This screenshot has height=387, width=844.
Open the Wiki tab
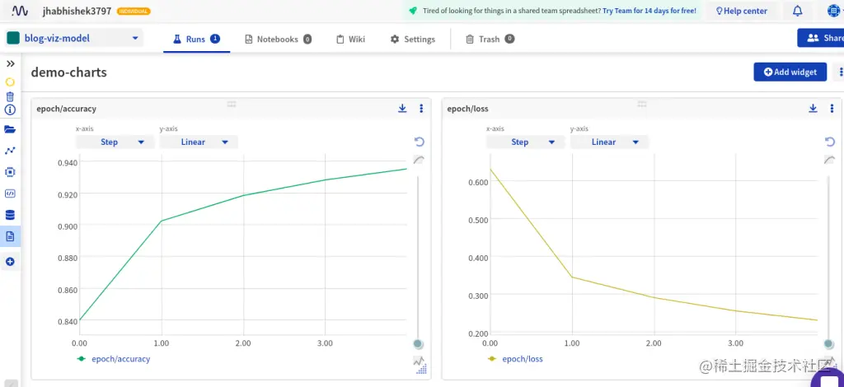point(351,40)
